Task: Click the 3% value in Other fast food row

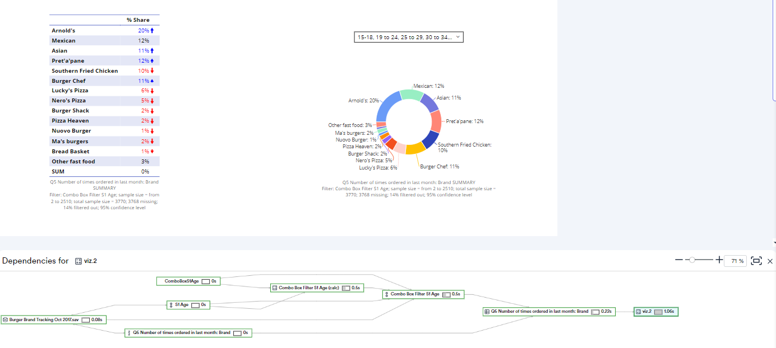Action: point(145,161)
